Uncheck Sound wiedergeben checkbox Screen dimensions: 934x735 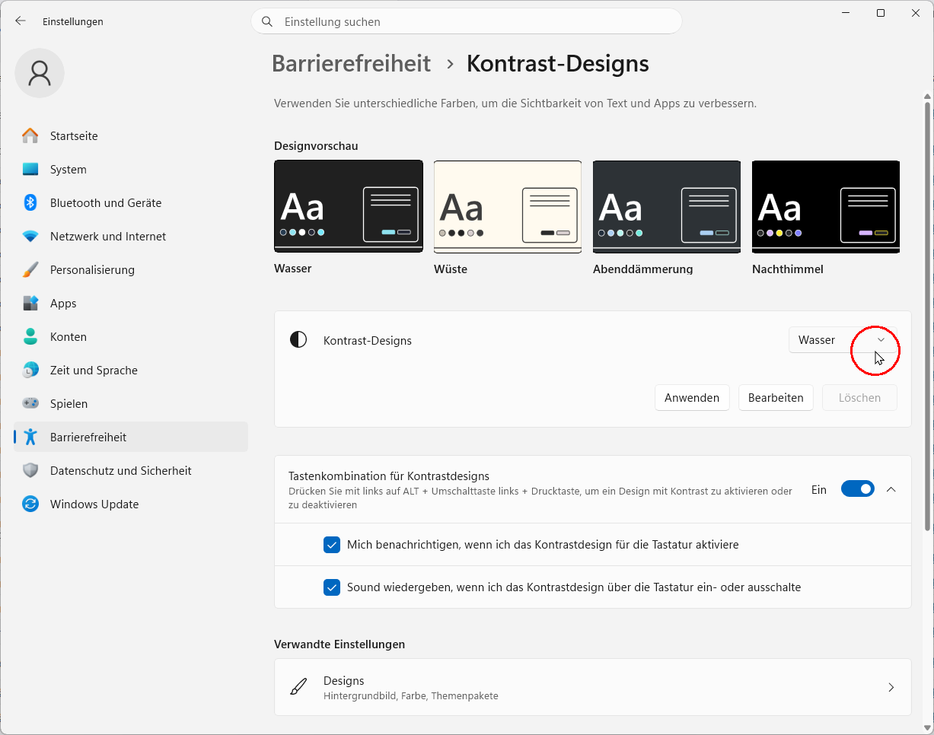click(x=332, y=587)
